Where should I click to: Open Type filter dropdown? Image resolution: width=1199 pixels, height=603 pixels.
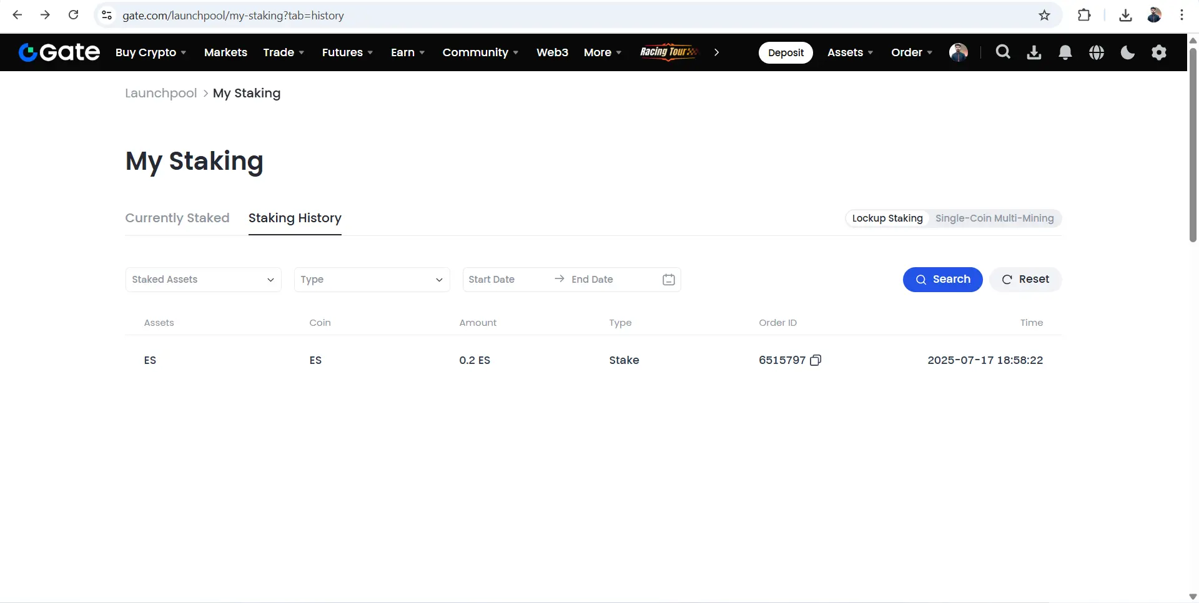(372, 280)
